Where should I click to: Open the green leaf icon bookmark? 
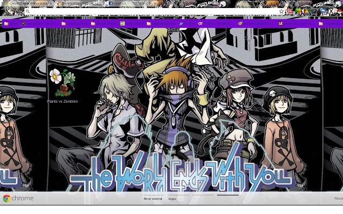[255, 24]
